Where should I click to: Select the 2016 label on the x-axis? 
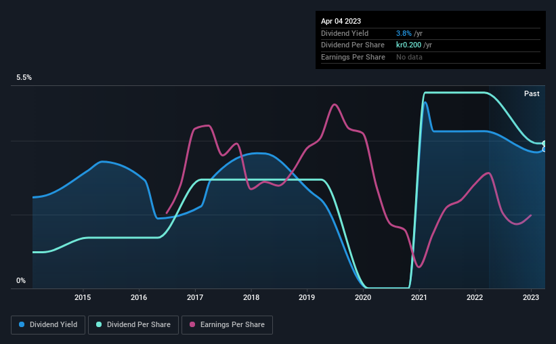[139, 297]
